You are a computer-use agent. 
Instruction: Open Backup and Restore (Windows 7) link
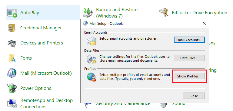point(117,13)
